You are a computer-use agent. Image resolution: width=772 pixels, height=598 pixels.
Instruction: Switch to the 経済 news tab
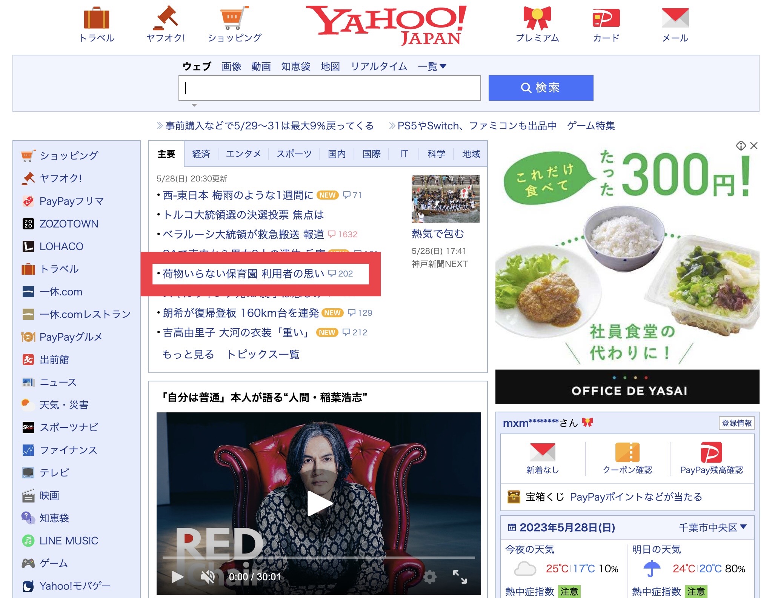point(201,154)
